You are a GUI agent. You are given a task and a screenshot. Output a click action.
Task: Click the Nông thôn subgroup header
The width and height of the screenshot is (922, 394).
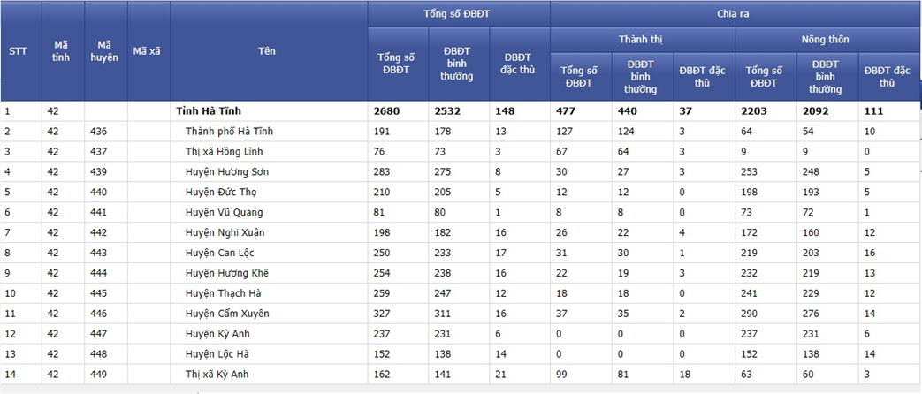click(x=827, y=40)
